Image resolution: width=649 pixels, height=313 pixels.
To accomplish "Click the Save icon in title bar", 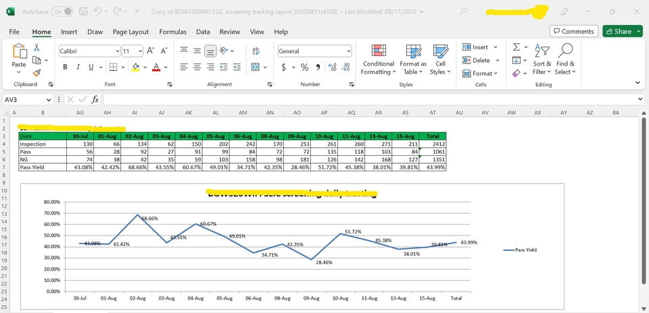I will click(x=82, y=11).
